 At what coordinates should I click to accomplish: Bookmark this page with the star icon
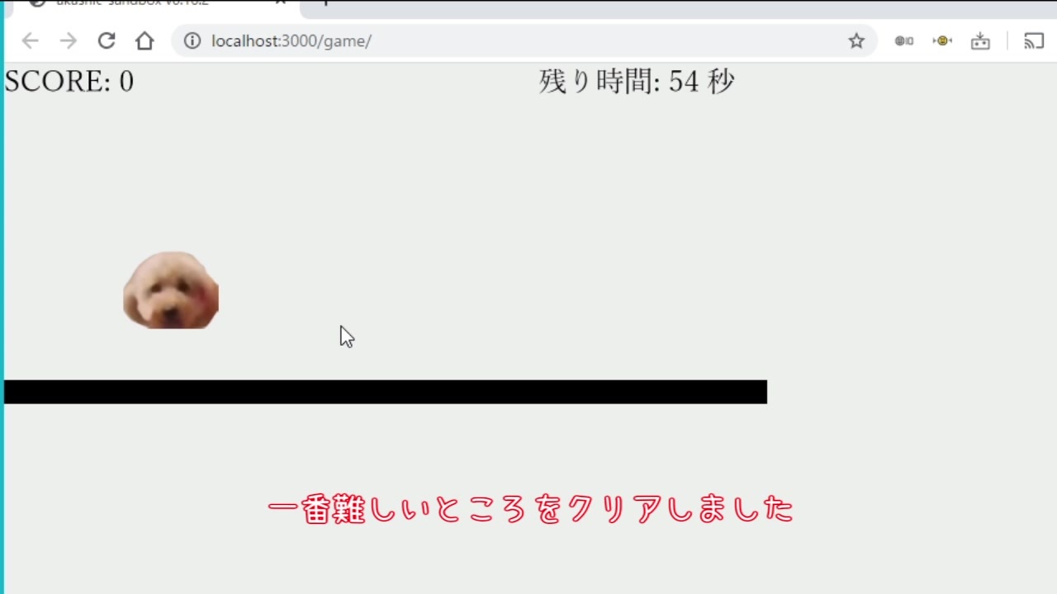(856, 41)
